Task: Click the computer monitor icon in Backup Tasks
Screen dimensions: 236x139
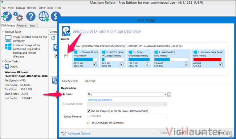Action: click(8, 38)
